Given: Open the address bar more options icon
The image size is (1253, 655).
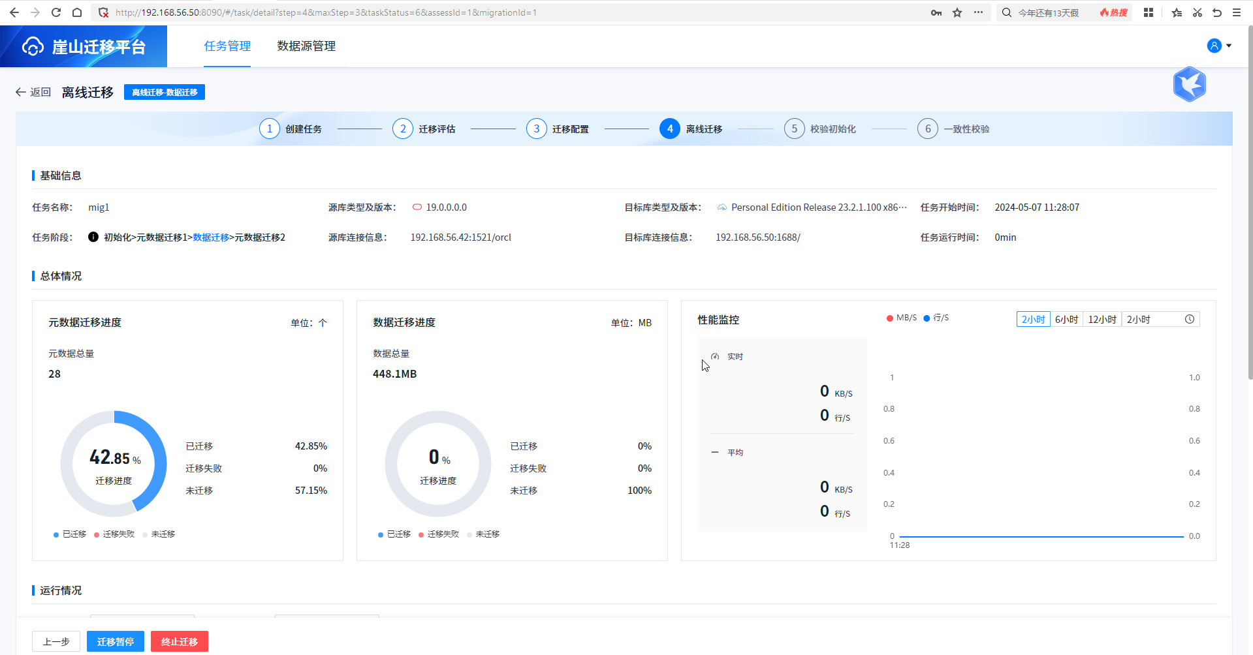Looking at the screenshot, I should (x=978, y=12).
